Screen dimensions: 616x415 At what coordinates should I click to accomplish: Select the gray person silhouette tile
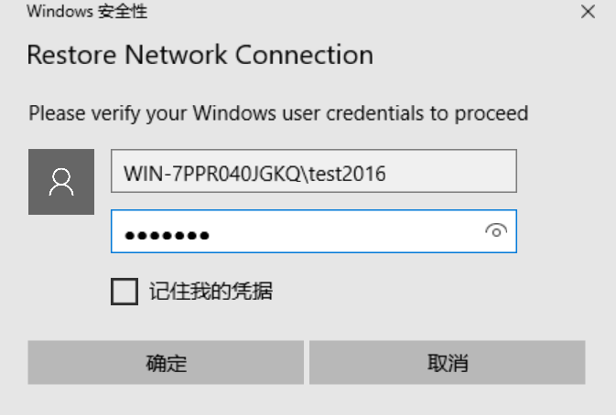click(61, 182)
